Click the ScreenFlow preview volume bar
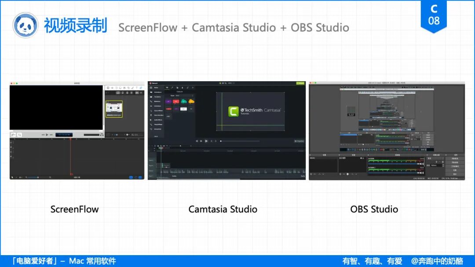This screenshot has height=267, width=475. pos(91,134)
